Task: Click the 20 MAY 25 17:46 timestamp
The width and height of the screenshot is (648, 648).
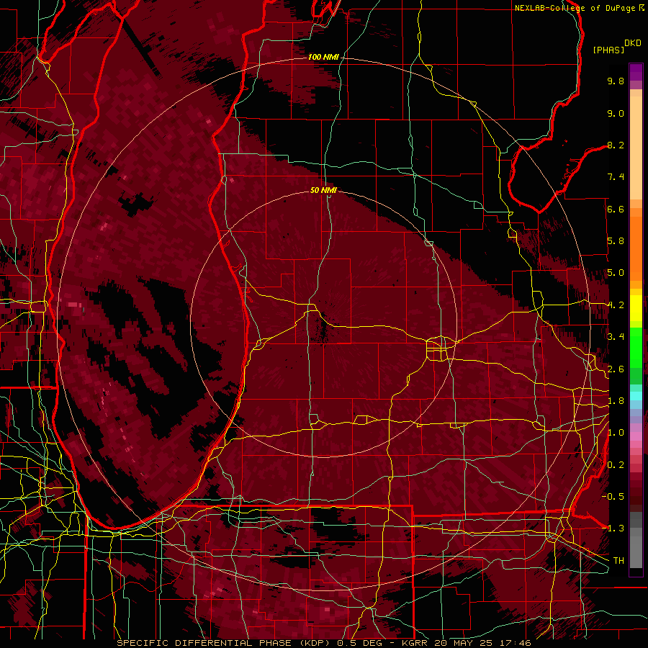Action: click(x=482, y=643)
